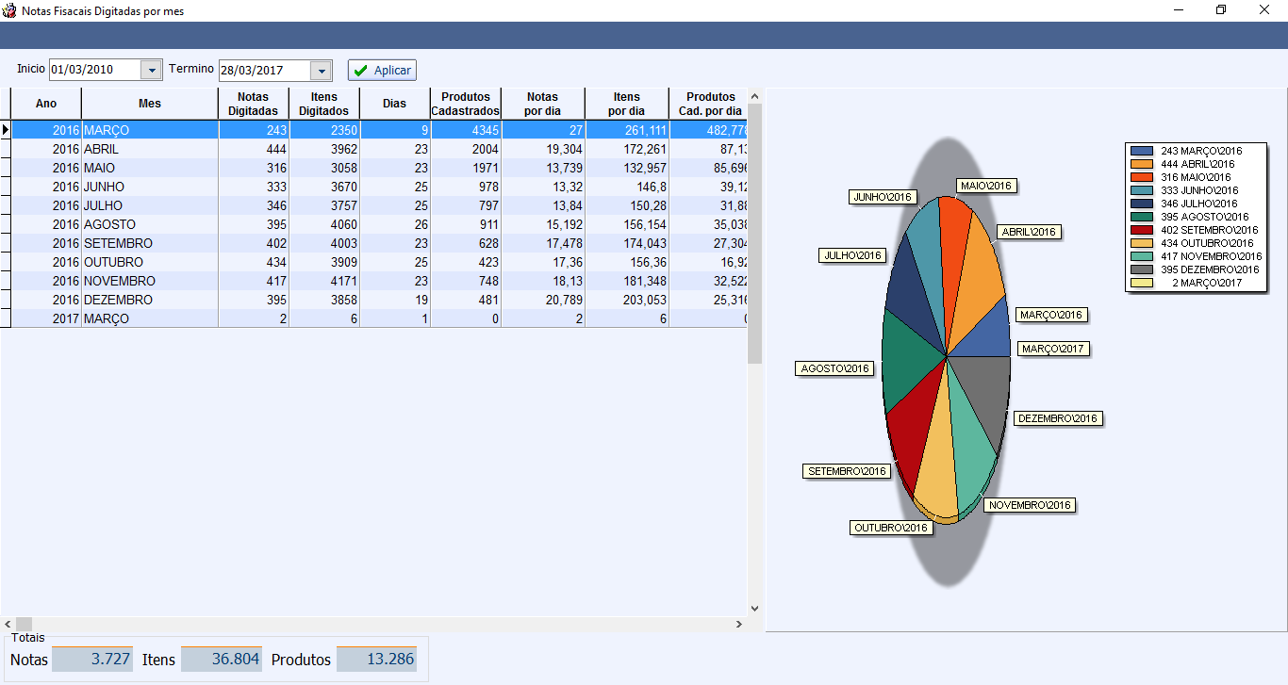Click itens por dia value 203,053
1288x685 pixels.
(627, 300)
